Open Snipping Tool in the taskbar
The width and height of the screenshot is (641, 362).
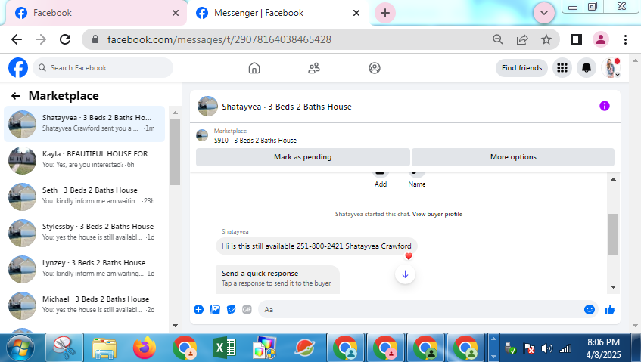(64, 348)
